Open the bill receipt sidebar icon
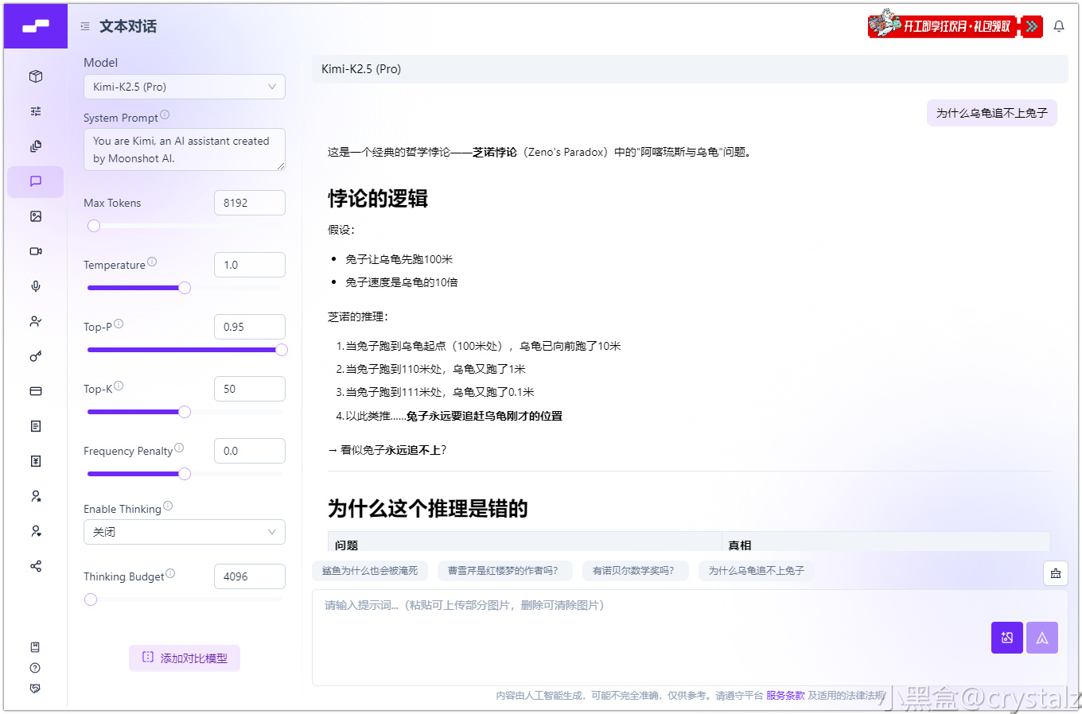 pyautogui.click(x=36, y=426)
